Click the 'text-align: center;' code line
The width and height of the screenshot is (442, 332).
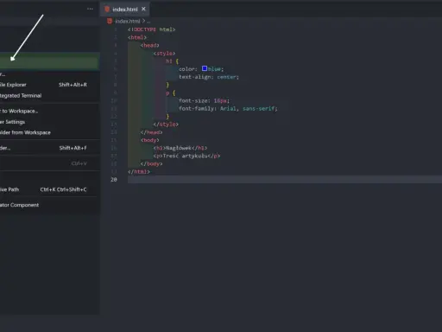click(209, 77)
